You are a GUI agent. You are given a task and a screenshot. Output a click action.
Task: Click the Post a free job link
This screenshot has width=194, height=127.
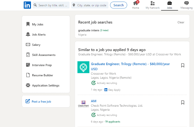click(41, 101)
